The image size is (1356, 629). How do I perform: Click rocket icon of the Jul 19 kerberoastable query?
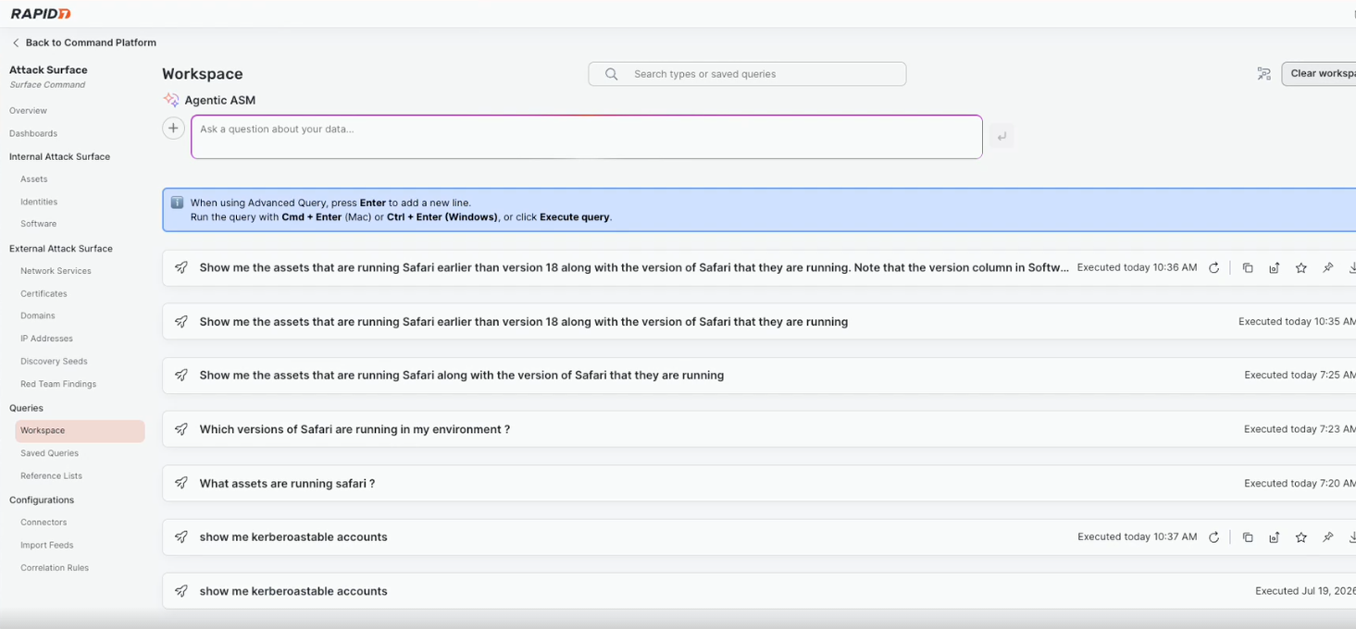pyautogui.click(x=181, y=591)
